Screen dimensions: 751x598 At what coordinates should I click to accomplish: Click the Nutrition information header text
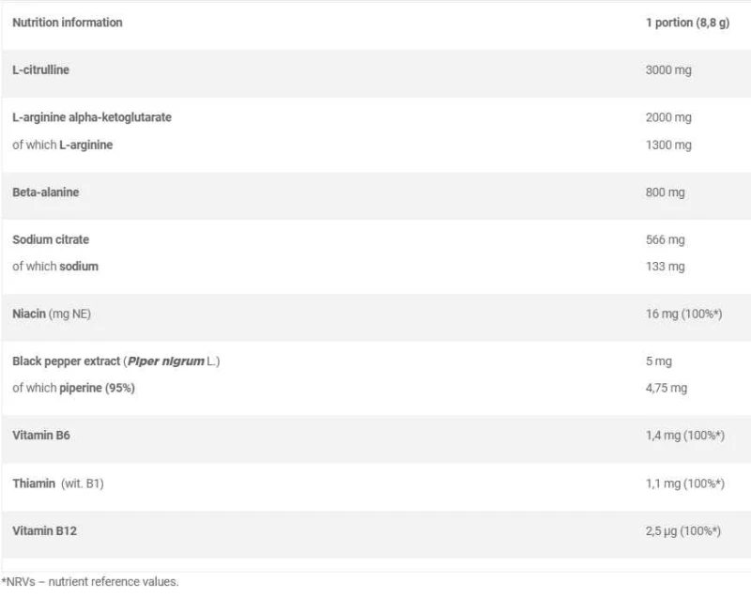coord(67,23)
